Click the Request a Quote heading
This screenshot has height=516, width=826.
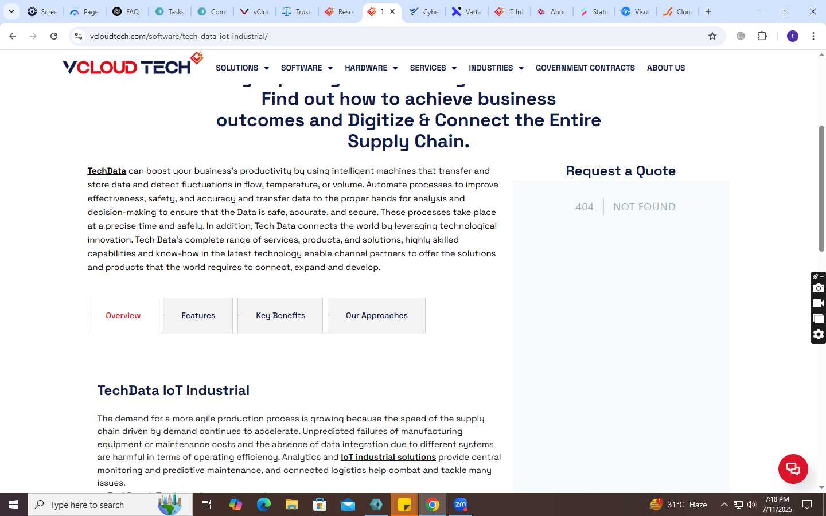621,171
